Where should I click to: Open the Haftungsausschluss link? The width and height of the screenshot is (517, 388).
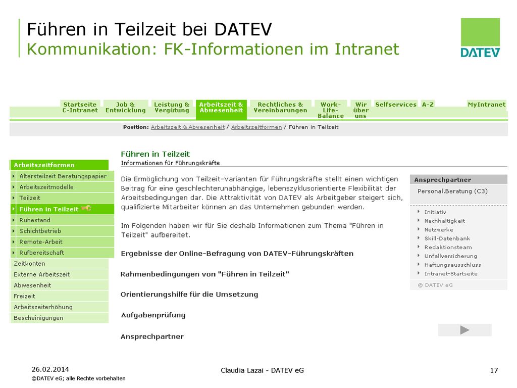click(452, 265)
